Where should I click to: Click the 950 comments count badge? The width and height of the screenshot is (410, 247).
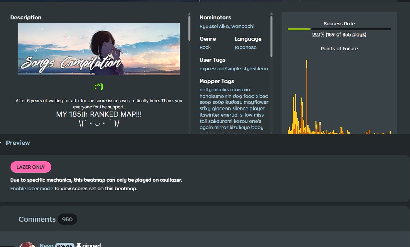point(67,219)
